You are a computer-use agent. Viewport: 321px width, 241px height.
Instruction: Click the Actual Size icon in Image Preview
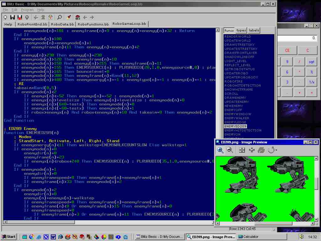click(251, 150)
